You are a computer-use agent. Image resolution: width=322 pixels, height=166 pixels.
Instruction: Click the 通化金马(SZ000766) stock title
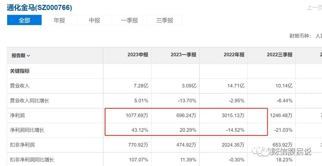click(39, 7)
